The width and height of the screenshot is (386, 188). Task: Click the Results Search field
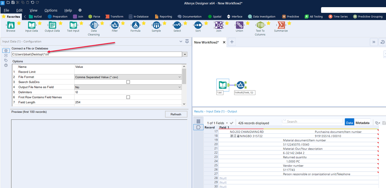(313, 121)
